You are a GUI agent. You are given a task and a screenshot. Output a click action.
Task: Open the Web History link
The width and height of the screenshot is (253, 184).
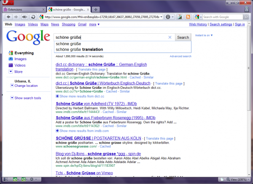click(x=198, y=24)
